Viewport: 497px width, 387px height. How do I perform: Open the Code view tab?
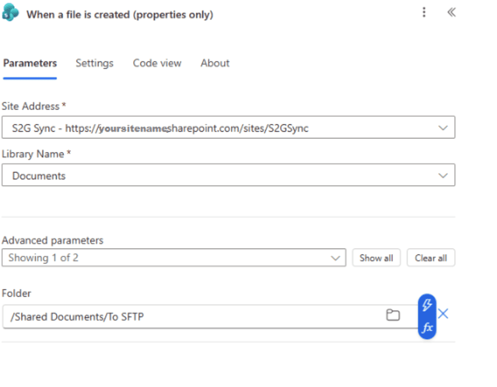click(x=157, y=63)
